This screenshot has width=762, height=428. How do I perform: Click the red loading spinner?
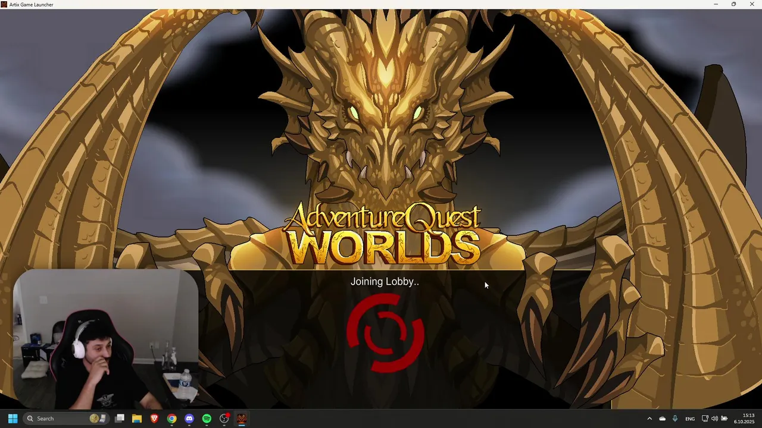pyautogui.click(x=385, y=333)
